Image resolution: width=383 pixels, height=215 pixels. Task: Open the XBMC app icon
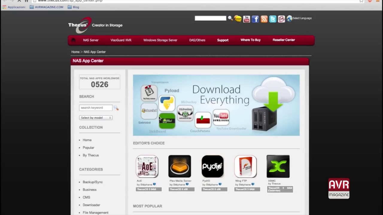278,166
